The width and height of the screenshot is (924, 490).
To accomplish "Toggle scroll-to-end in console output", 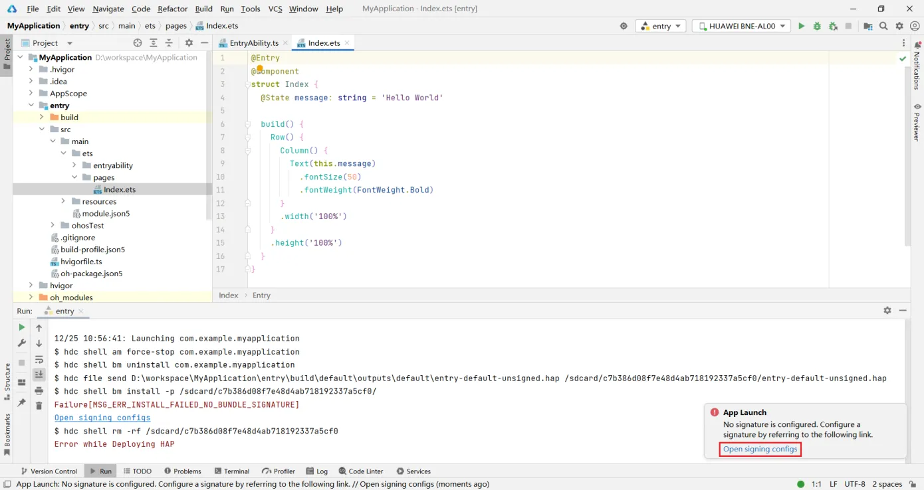I will coord(39,375).
